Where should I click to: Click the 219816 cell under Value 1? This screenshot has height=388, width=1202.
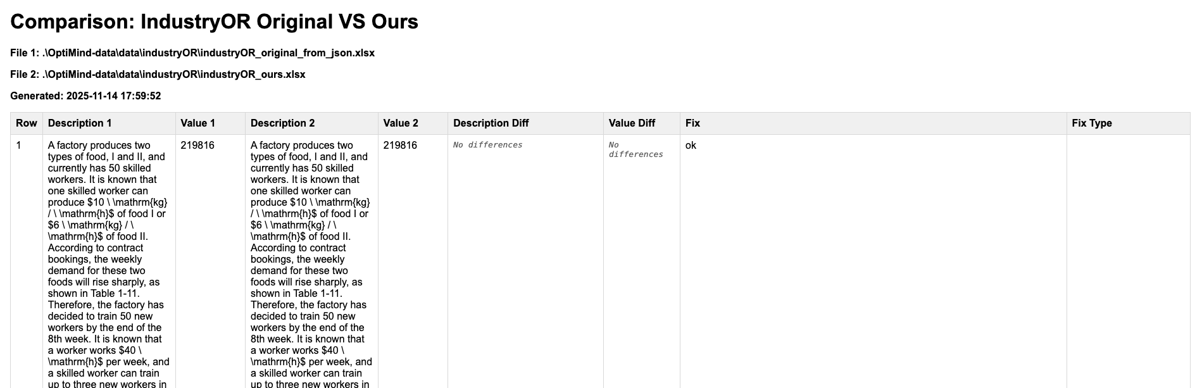[x=197, y=146]
